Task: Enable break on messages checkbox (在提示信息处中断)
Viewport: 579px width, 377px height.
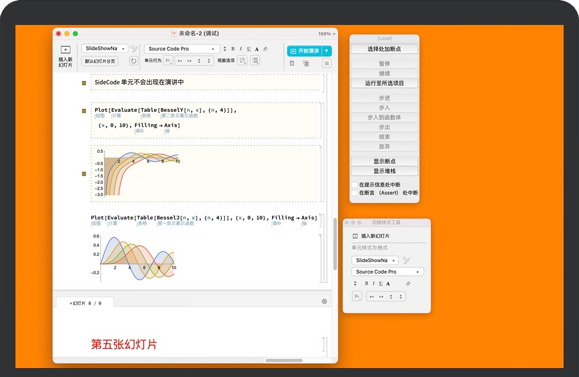Action: (x=355, y=185)
